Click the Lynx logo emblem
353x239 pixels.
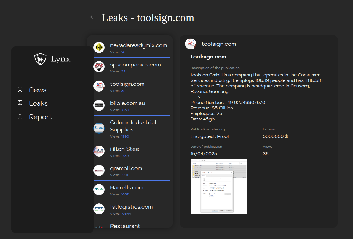point(40,59)
